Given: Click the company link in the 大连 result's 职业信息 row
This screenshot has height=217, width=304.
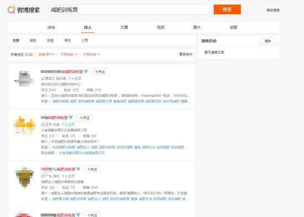Looking at the screenshot, I should pos(82,153).
